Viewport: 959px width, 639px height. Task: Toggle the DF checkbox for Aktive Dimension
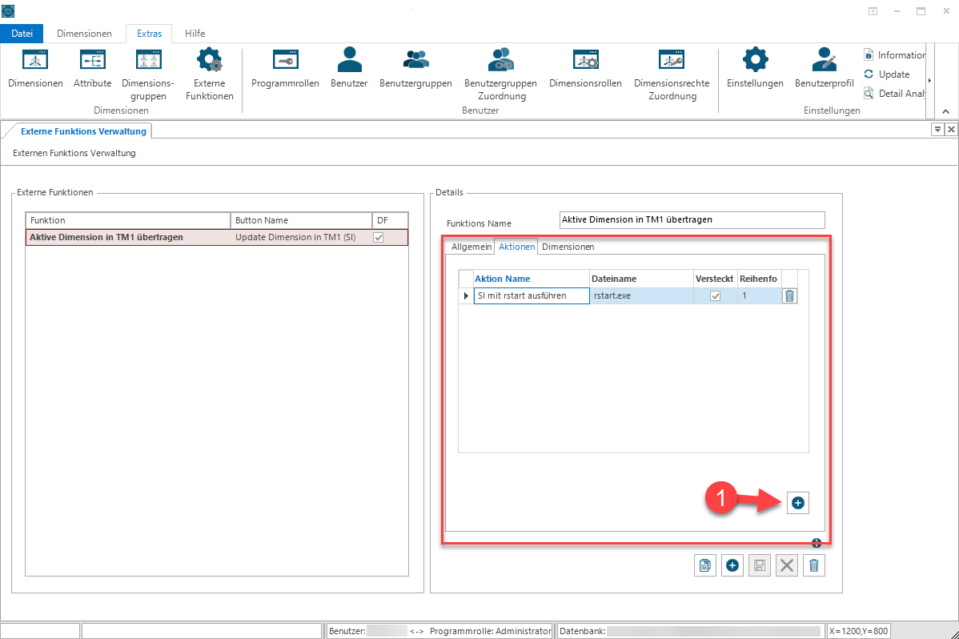(379, 238)
